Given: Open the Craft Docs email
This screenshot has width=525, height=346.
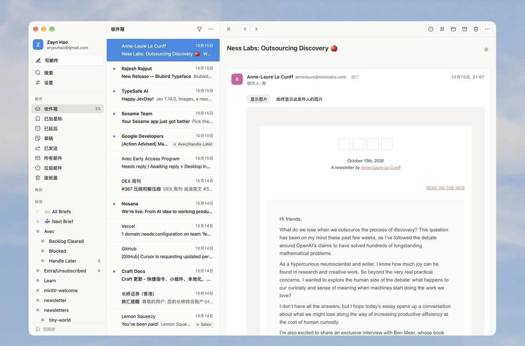Looking at the screenshot, I should pyautogui.click(x=163, y=275).
